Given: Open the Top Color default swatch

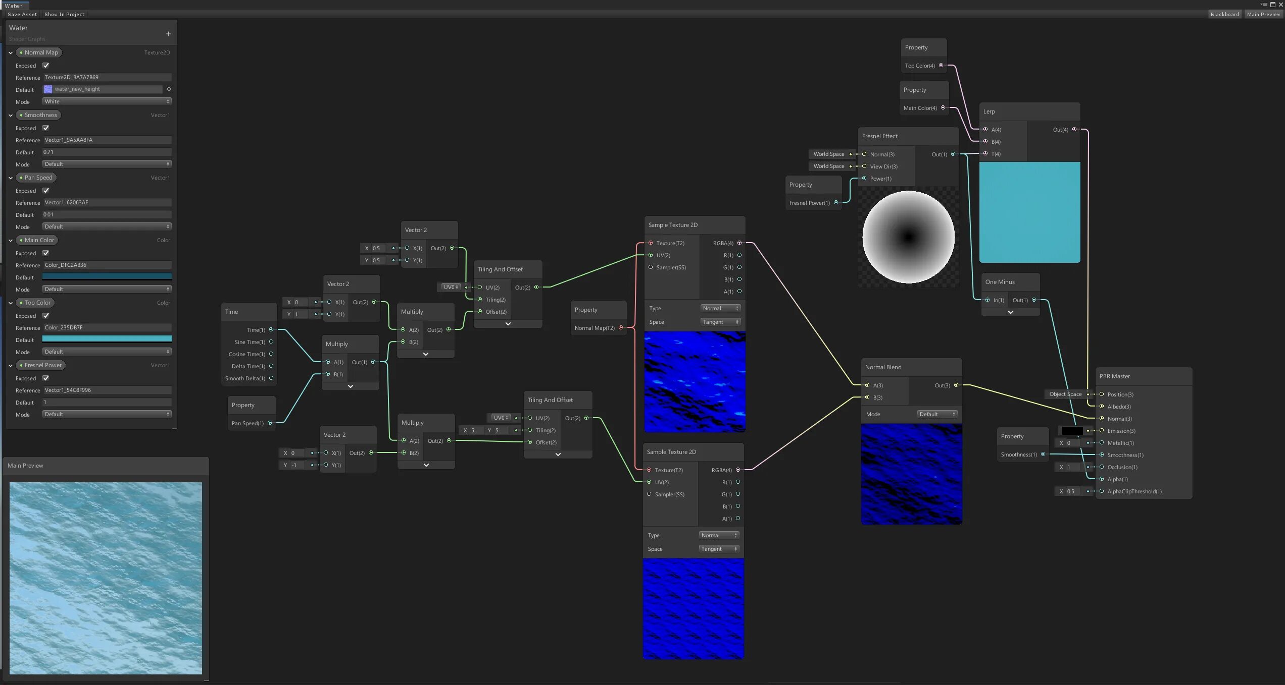Looking at the screenshot, I should pos(107,339).
